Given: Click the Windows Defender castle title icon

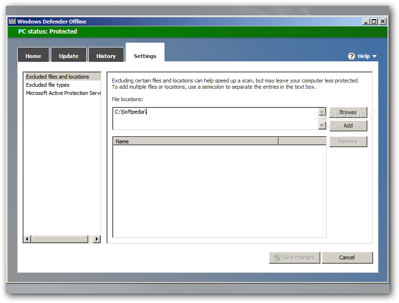Looking at the screenshot, I should point(12,21).
